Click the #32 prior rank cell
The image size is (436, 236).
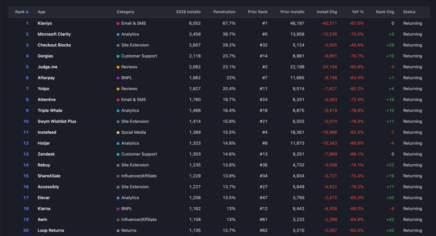point(264,45)
